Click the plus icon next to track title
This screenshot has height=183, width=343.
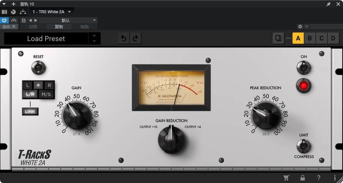pos(14,4)
